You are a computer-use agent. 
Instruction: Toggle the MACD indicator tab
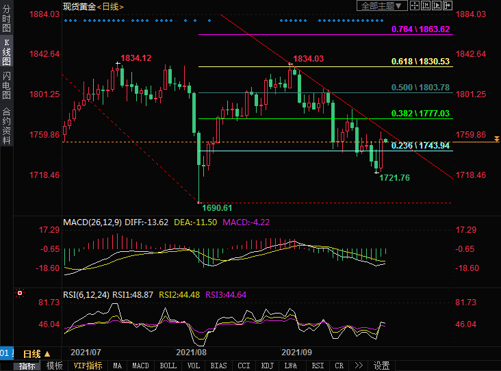140,366
